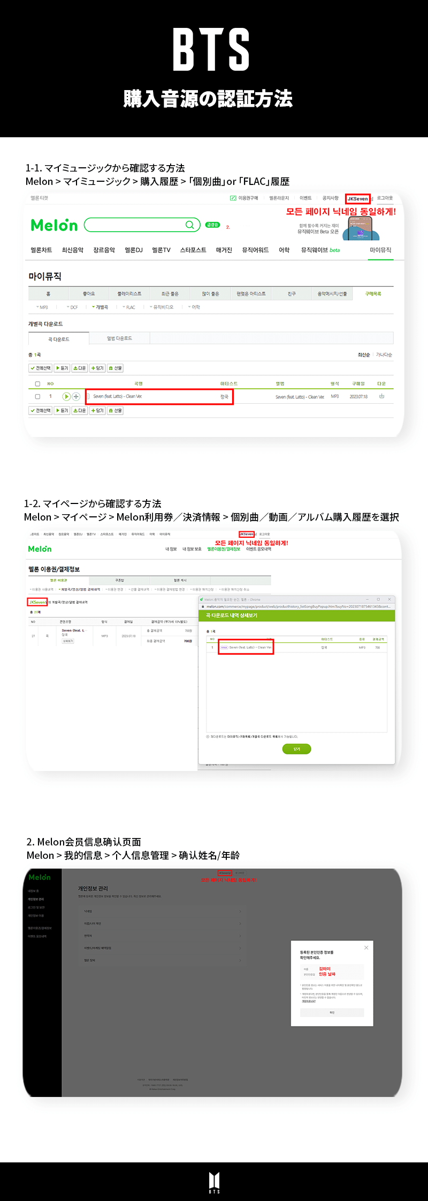Click the plus icon on the Seven row
This screenshot has width=428, height=1201.
click(x=76, y=396)
